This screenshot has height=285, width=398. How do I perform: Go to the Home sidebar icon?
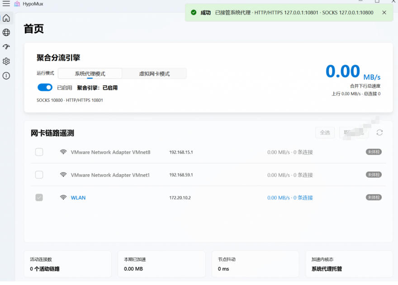point(6,18)
